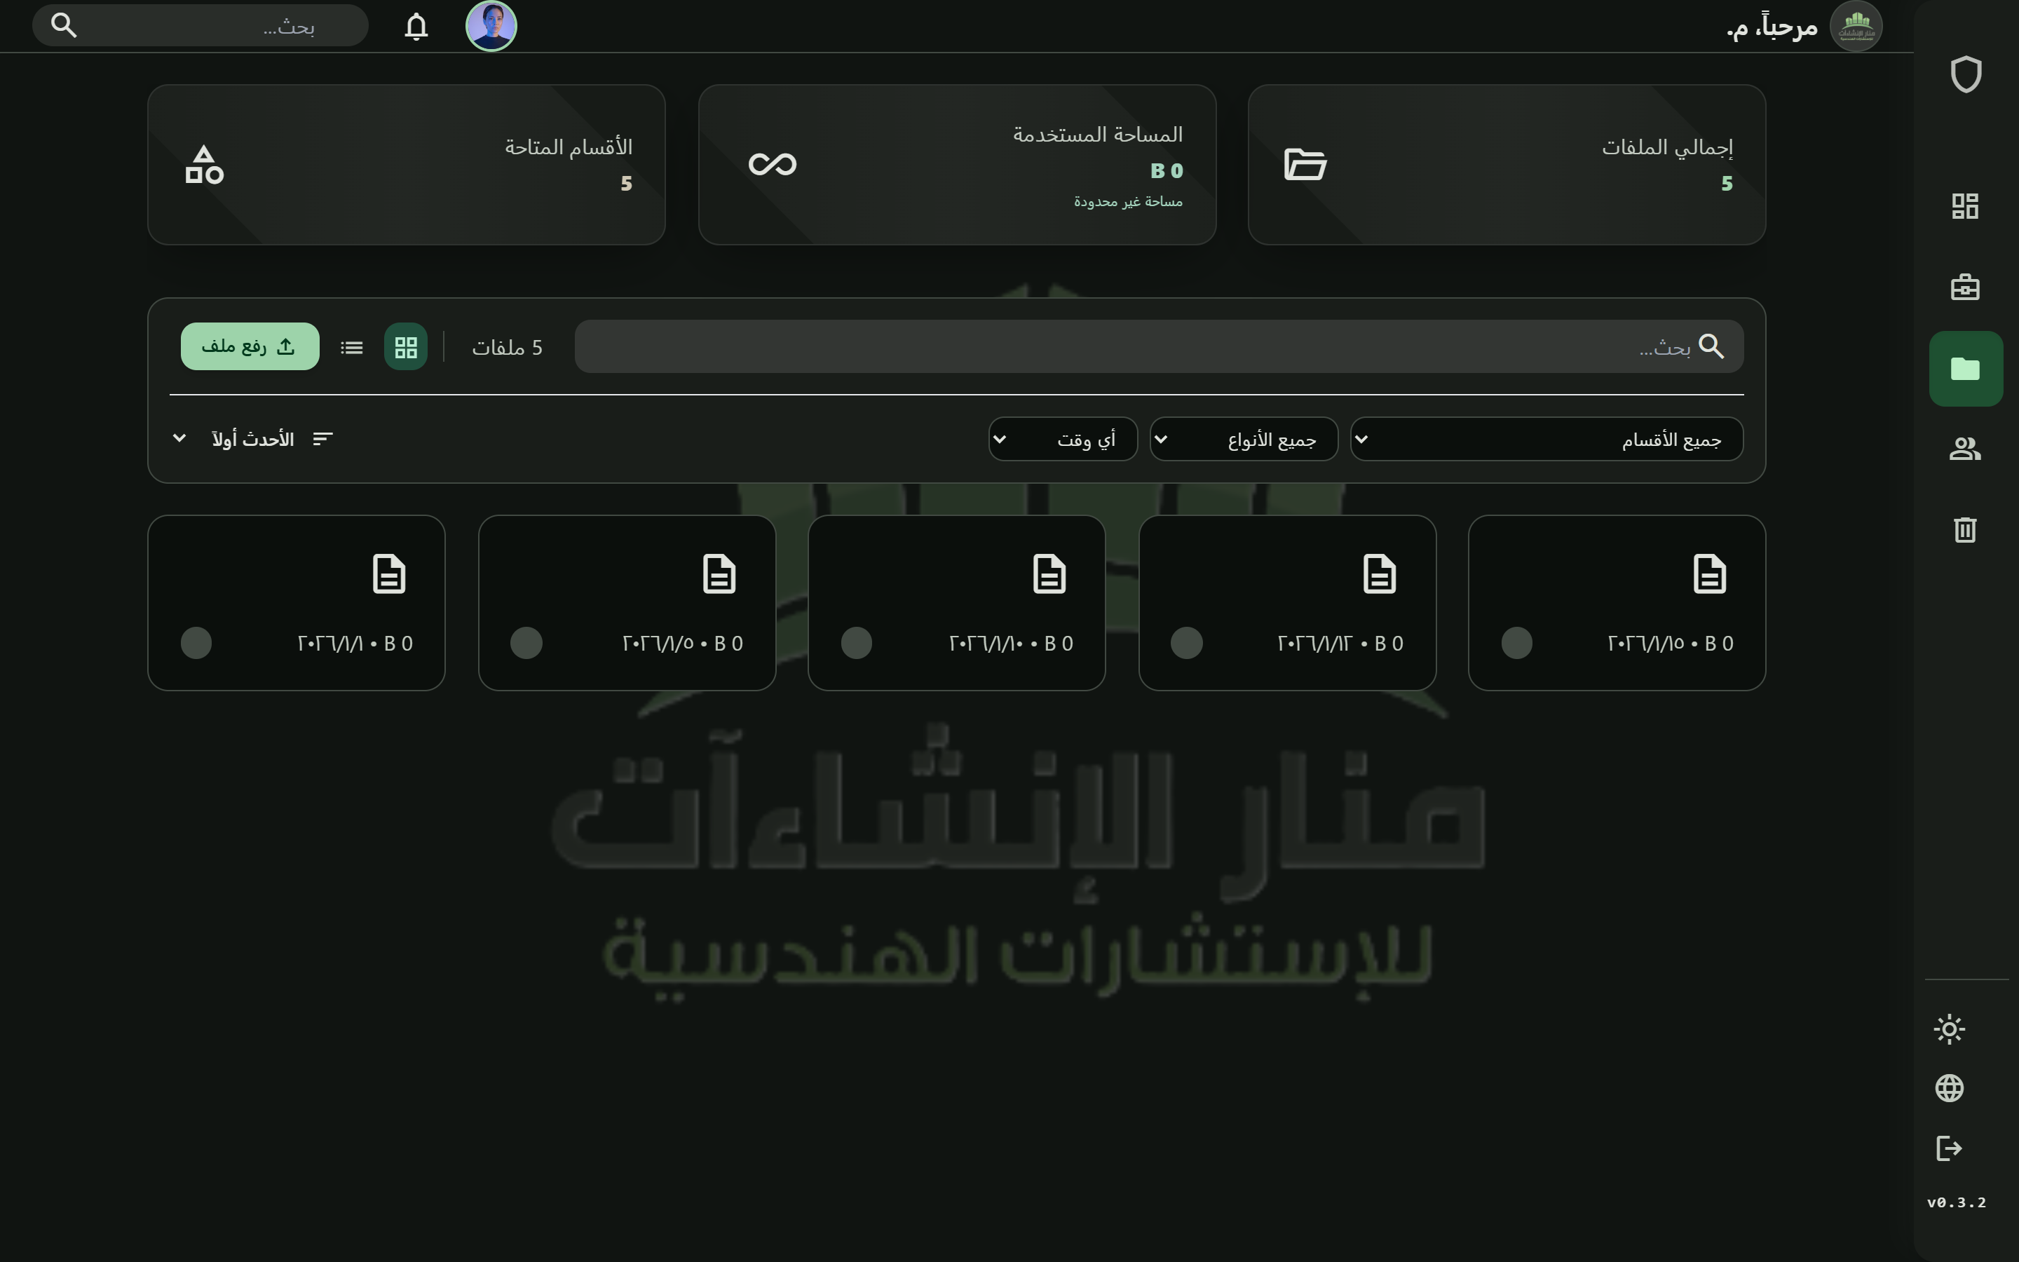Viewport: 2019px width, 1262px height.
Task: Click the ٢٠٢٦/١/١٥ • 0 B file info
Action: (x=1671, y=644)
